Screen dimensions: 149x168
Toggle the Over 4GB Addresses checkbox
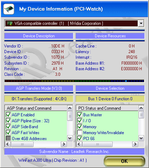coord(8,138)
